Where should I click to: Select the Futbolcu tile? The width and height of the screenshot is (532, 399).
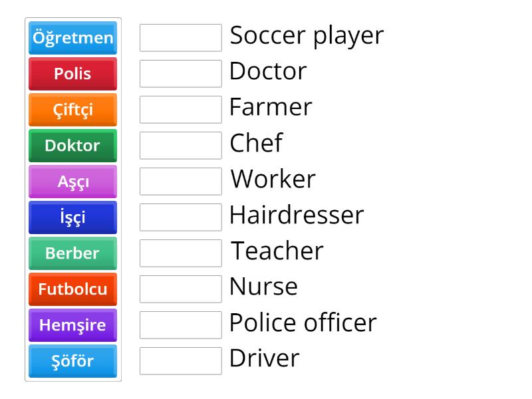pyautogui.click(x=72, y=289)
